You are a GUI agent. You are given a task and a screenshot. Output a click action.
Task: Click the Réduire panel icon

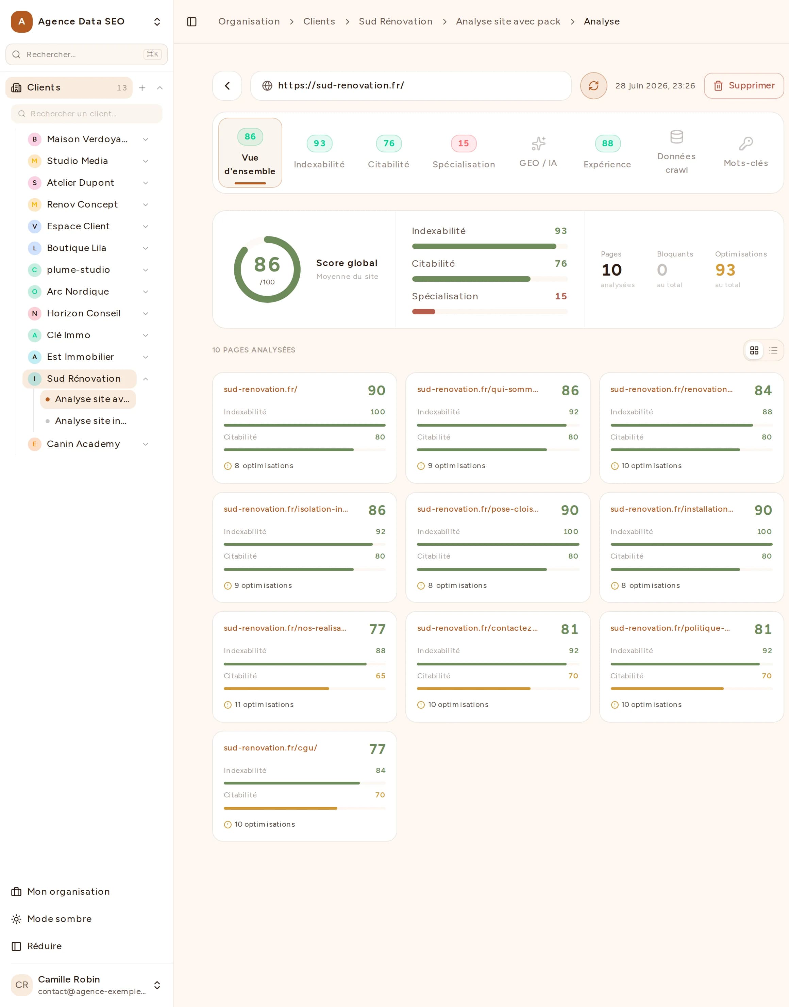[16, 946]
